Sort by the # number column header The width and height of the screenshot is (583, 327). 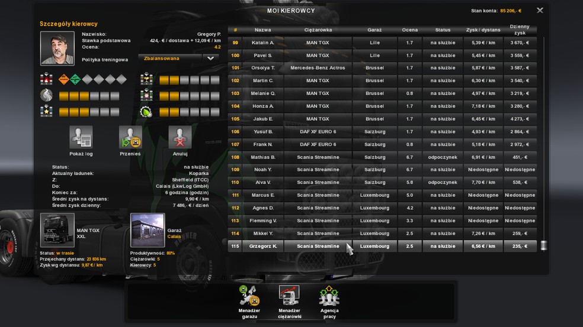pyautogui.click(x=235, y=30)
